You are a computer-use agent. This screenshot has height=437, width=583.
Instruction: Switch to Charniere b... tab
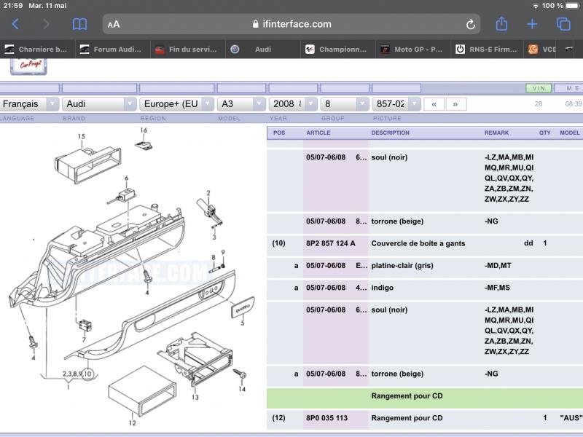(x=37, y=49)
